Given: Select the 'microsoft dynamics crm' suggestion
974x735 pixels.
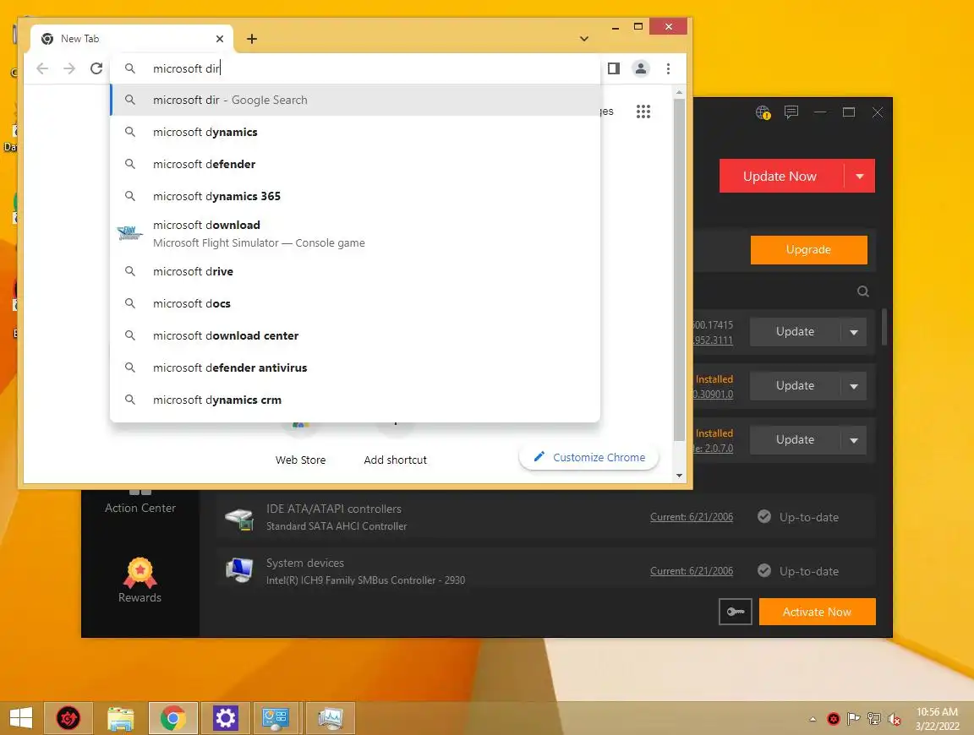Looking at the screenshot, I should pyautogui.click(x=355, y=400).
